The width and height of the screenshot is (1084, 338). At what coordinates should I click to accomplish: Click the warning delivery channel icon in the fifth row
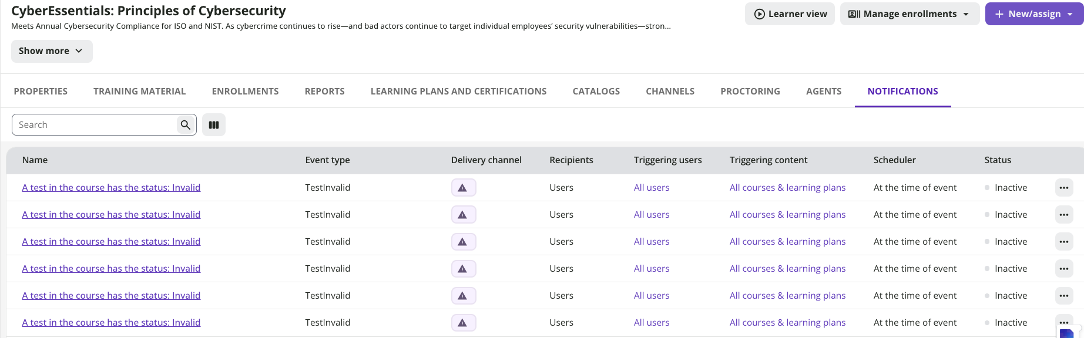point(464,296)
